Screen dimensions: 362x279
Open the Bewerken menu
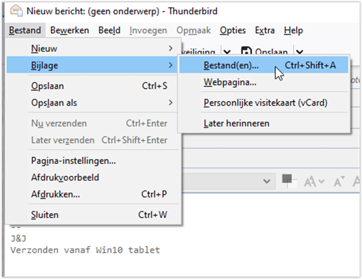(70, 30)
